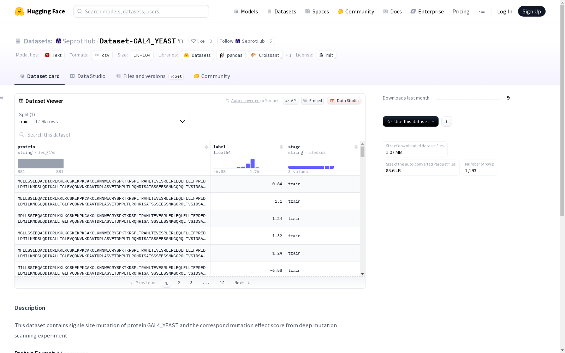Click the stage classes distribution bar
The width and height of the screenshot is (565, 353).
311,167
